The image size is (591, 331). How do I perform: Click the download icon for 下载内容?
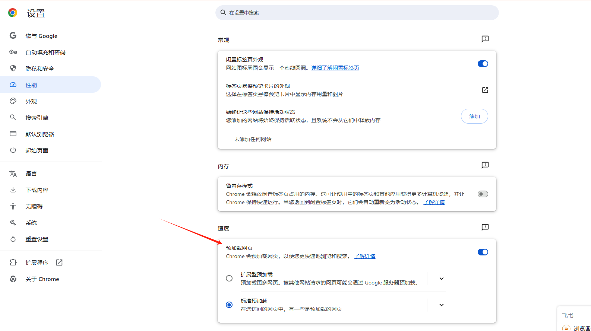(13, 190)
